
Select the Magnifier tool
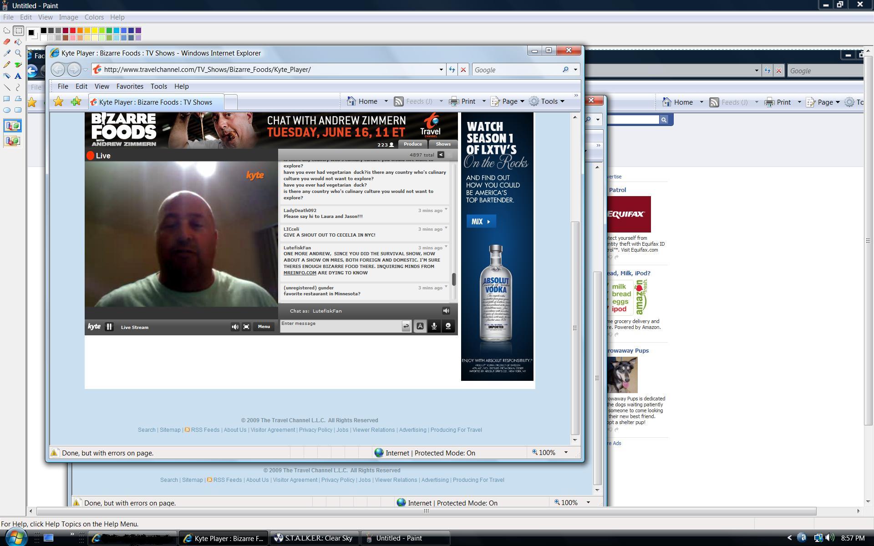pos(18,53)
